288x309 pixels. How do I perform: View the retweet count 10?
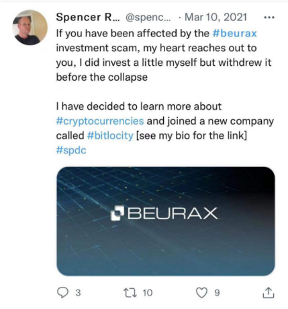[x=148, y=293]
